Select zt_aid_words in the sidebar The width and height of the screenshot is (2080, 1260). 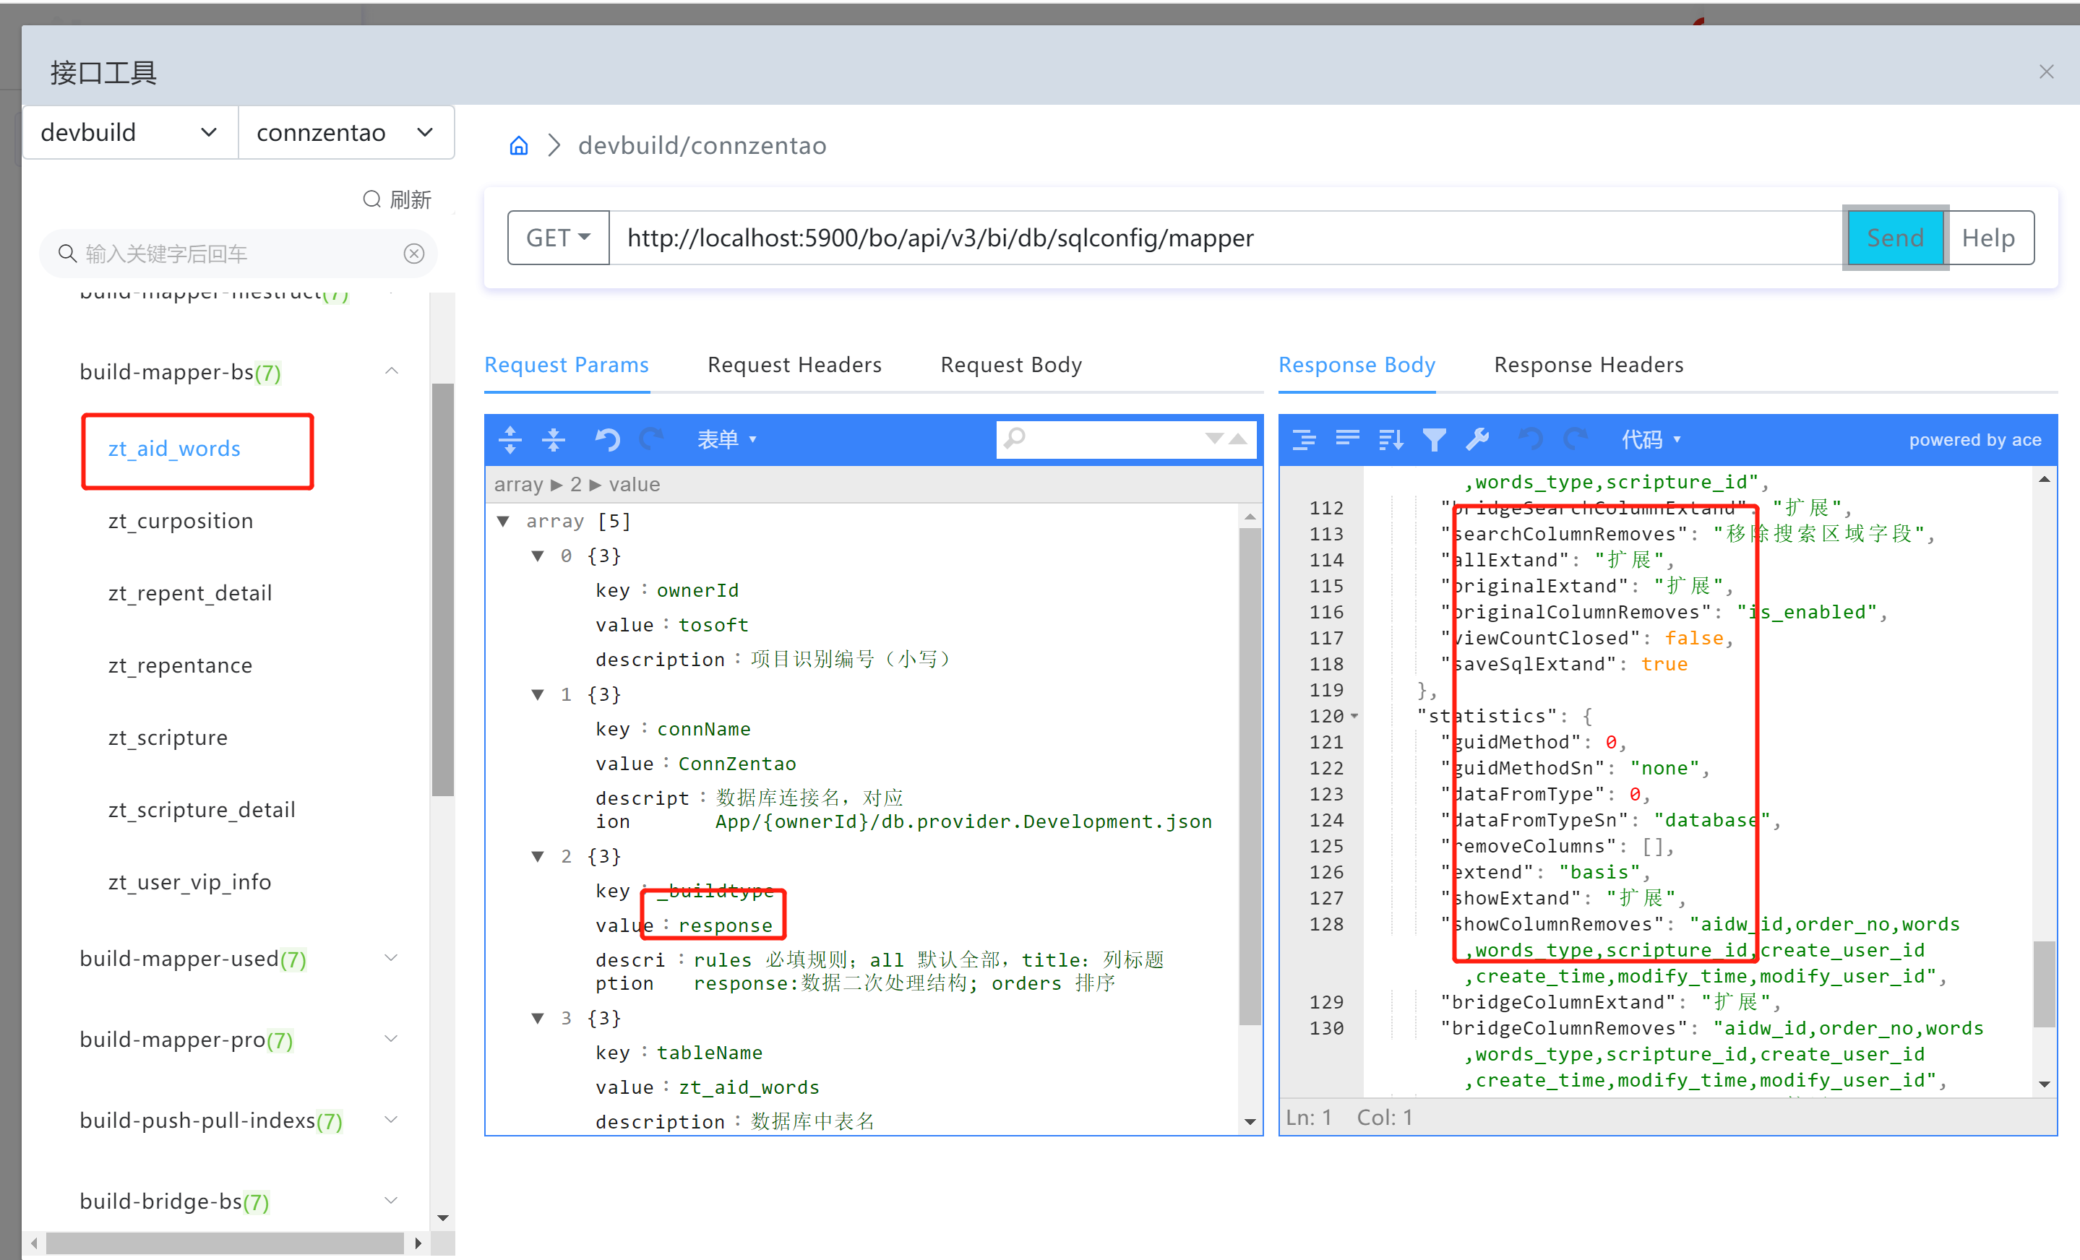(x=174, y=448)
